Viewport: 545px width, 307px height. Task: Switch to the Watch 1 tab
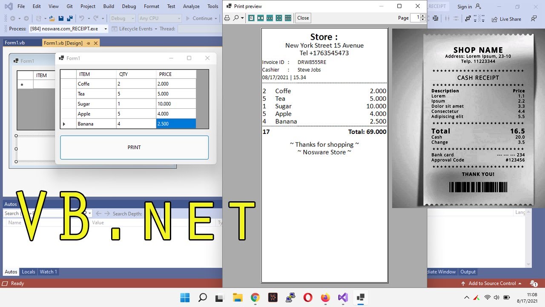(x=48, y=272)
